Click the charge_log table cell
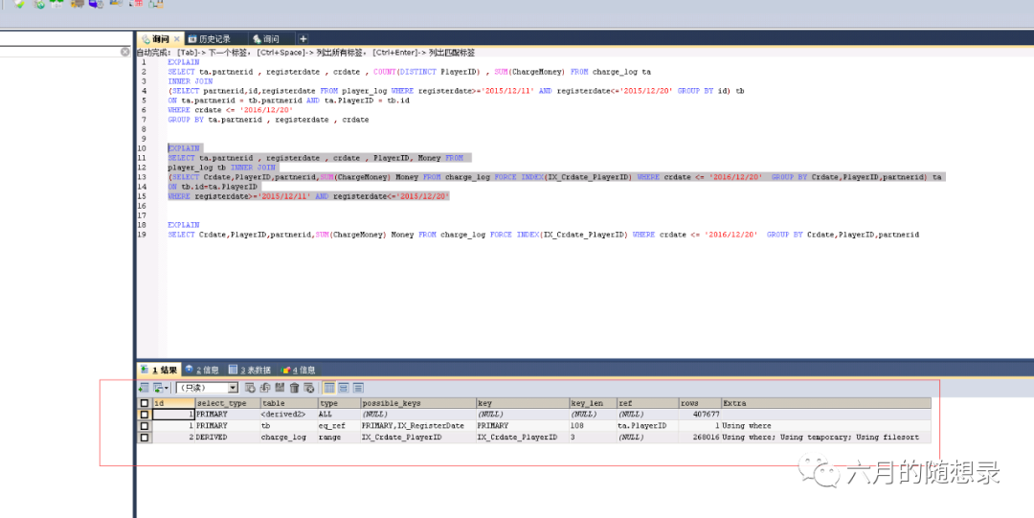 288,437
